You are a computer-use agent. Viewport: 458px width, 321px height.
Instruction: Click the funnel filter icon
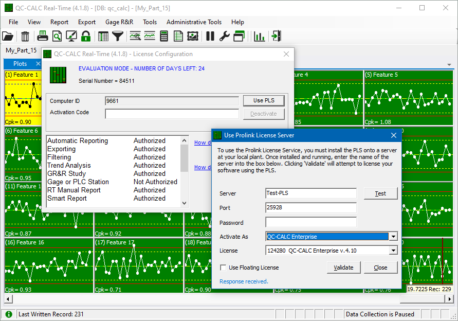pos(118,36)
